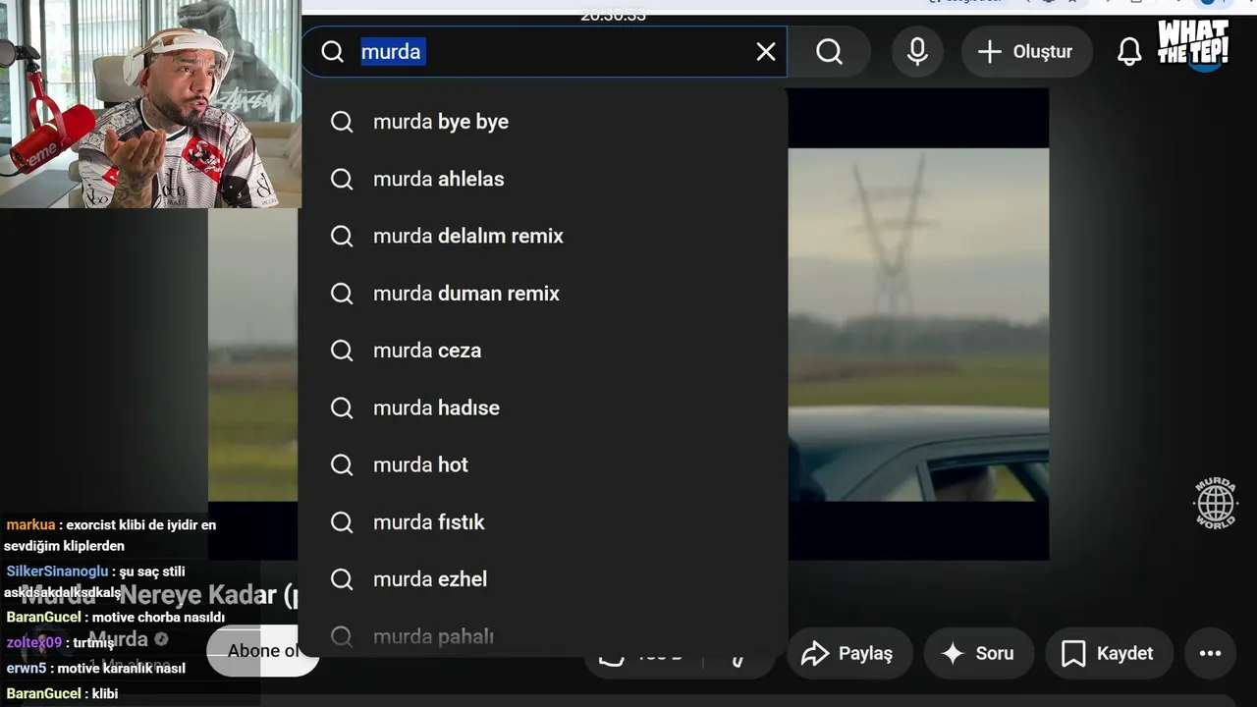This screenshot has width=1257, height=707.
Task: Select the suggestion "murda hot"
Action: 543,464
